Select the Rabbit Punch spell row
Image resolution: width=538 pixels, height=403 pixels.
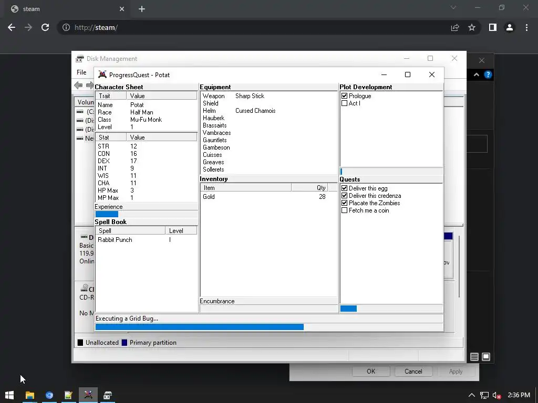[147, 240]
